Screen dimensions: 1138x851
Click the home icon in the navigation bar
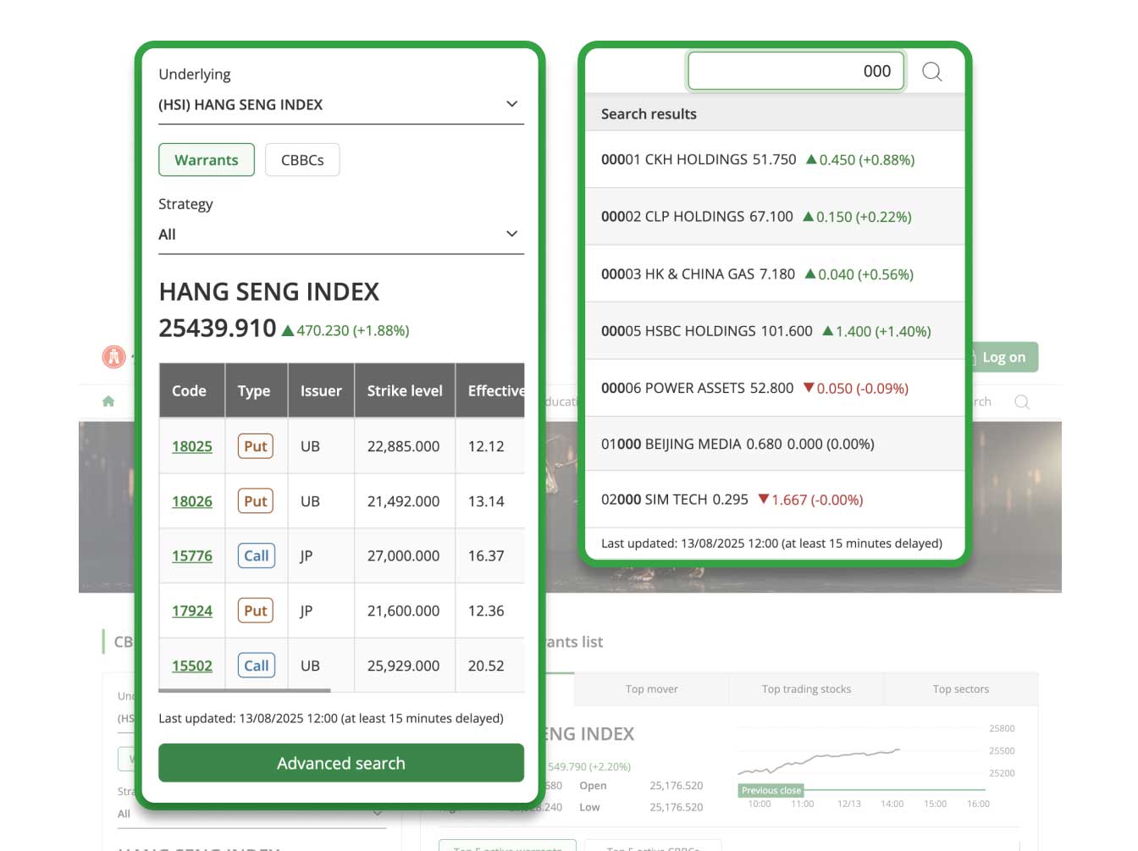(x=108, y=401)
